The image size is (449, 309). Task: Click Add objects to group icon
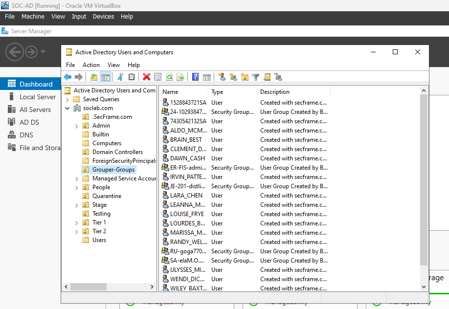tap(278, 77)
